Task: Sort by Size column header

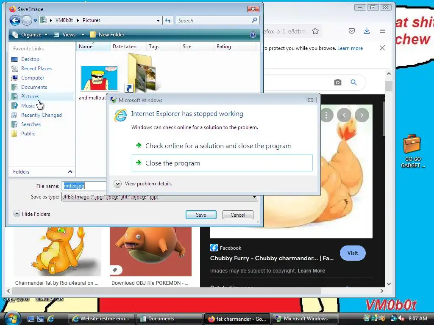Action: (197, 47)
